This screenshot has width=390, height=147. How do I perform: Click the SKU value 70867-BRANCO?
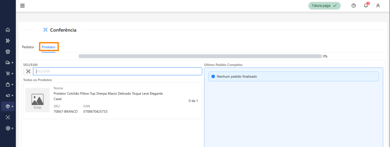tap(66, 112)
